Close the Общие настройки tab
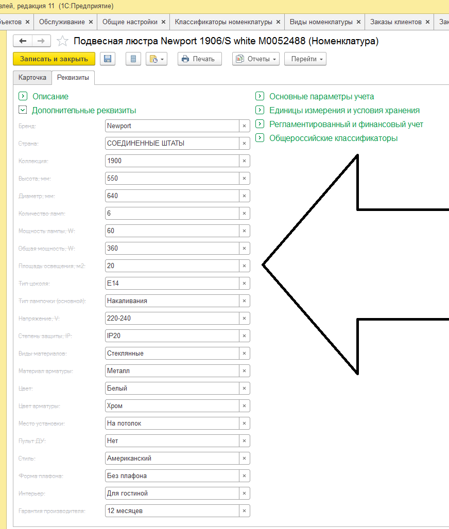The height and width of the screenshot is (529, 449). pos(164,22)
